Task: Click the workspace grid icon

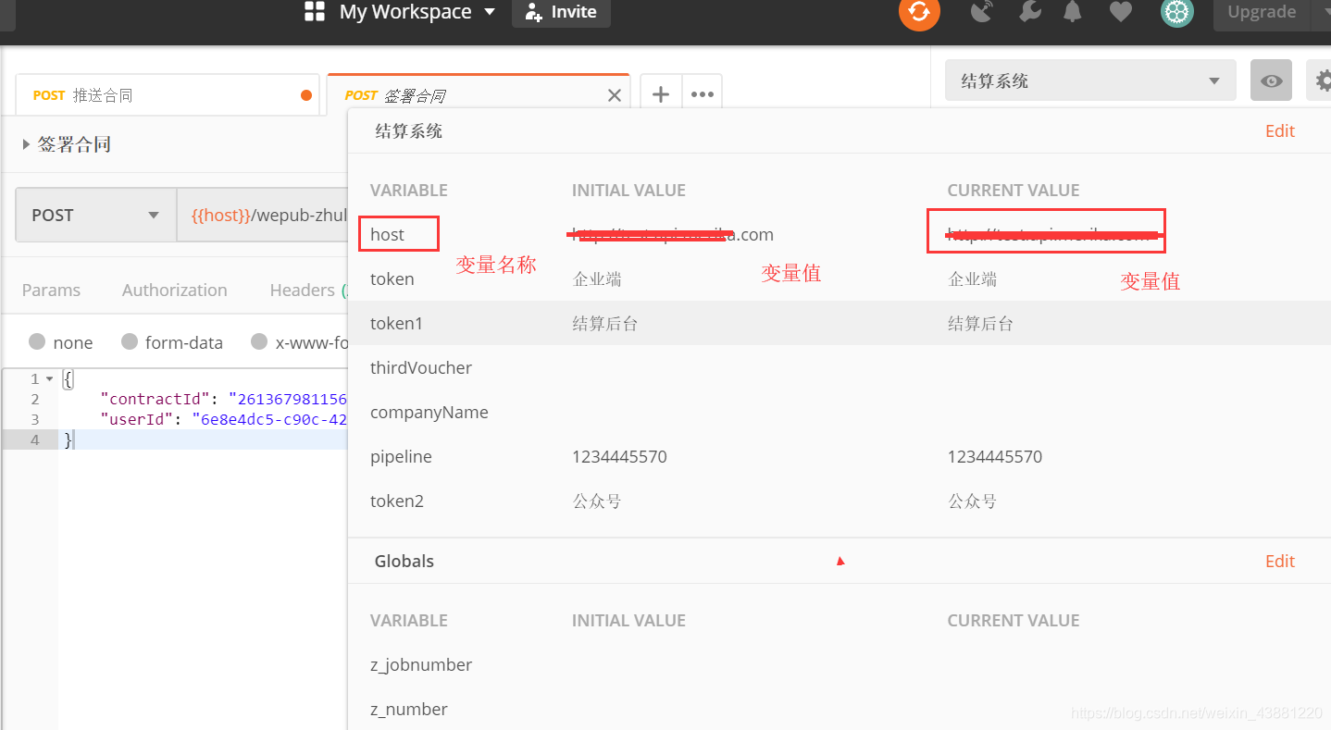Action: pyautogui.click(x=315, y=12)
